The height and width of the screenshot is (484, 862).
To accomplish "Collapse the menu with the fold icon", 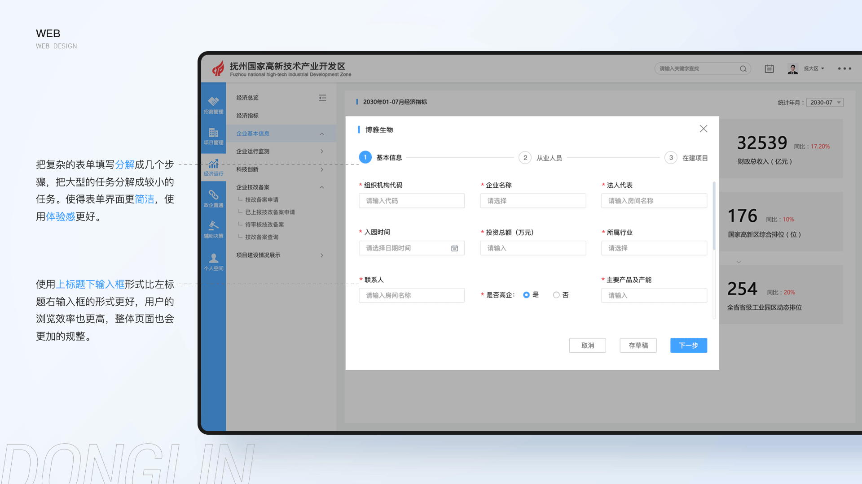I will (x=322, y=98).
